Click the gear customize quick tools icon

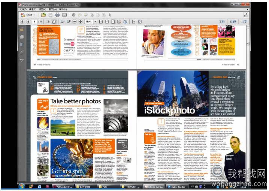pos(73,15)
